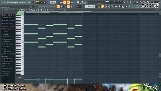Toggle wait for input to start playing
This screenshot has width=161, height=91.
(61, 2)
